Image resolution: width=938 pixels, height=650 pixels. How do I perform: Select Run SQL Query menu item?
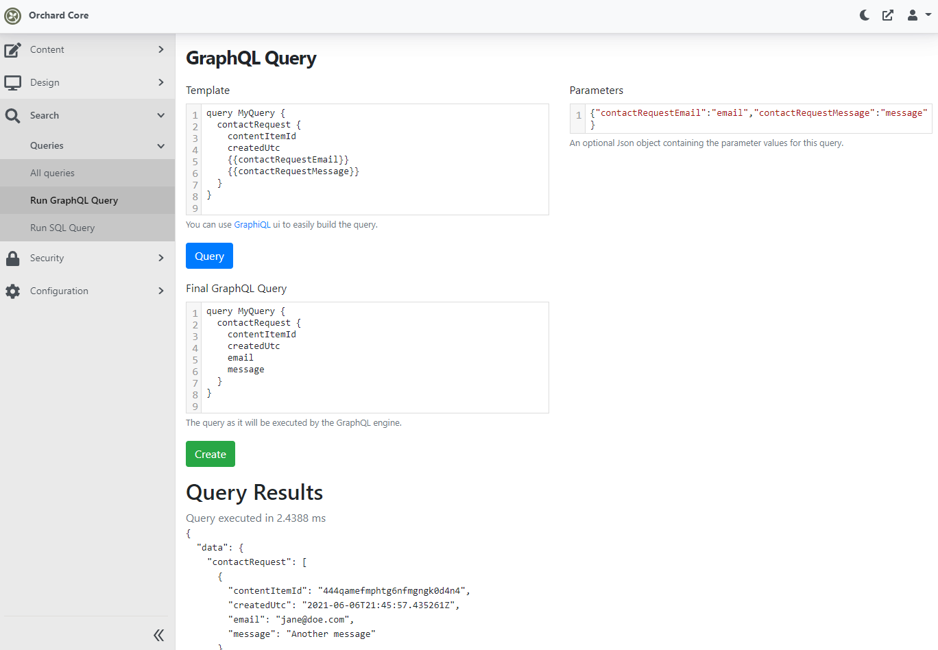(x=87, y=228)
